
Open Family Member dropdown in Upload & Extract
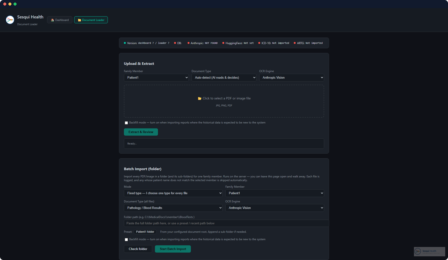[156, 78]
